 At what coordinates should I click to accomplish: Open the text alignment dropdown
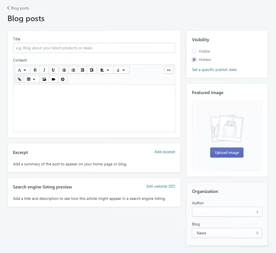click(x=105, y=70)
